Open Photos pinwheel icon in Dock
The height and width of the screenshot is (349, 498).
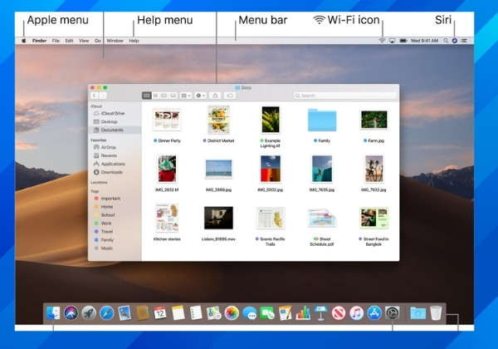click(x=232, y=313)
